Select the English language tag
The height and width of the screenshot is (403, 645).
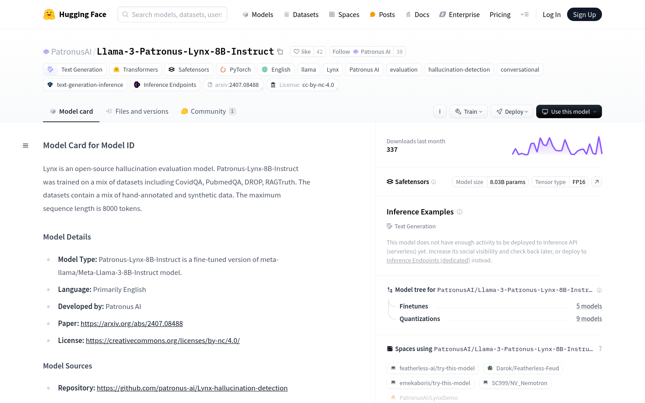pos(276,69)
